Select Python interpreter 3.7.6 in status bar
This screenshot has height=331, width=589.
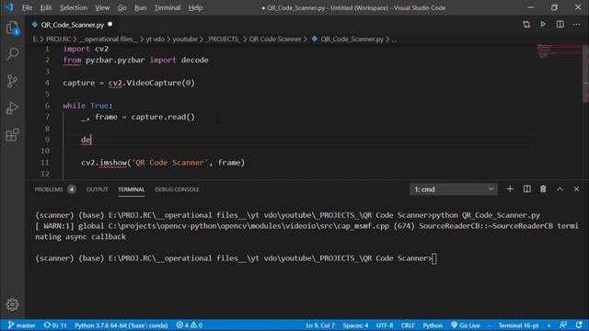(x=121, y=325)
